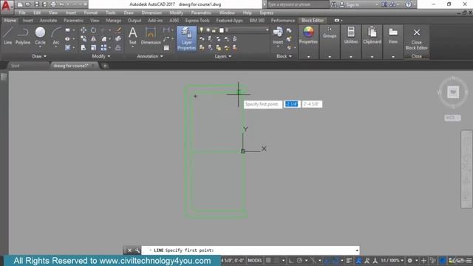Screen dimensions: 473x266
Task: Click the ViewCube TOP face
Action: [453, 92]
